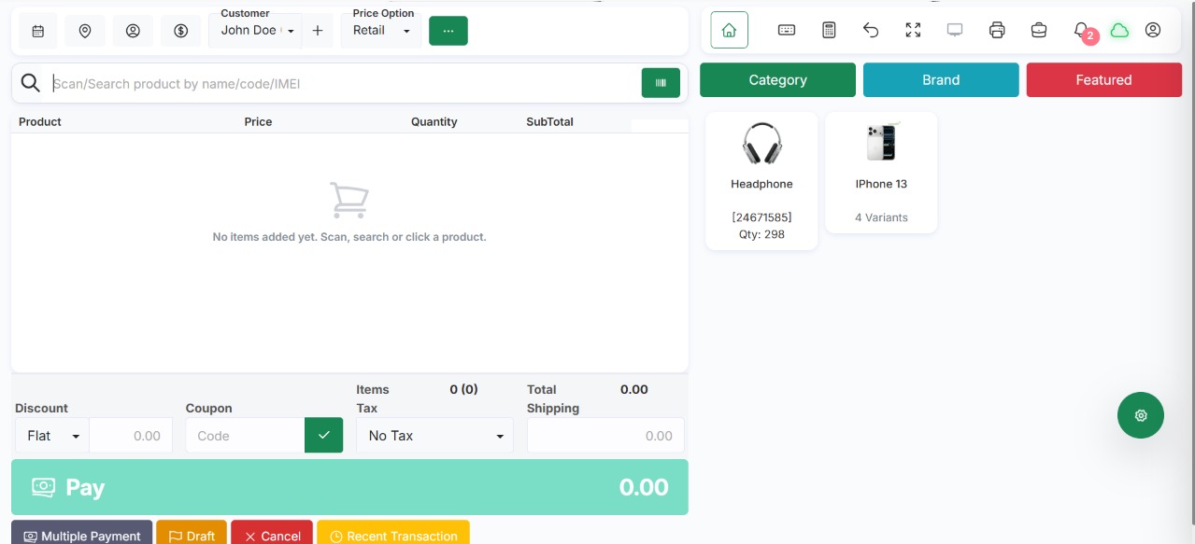Viewport: 1195px width, 544px height.
Task: Click the return/undo arrow icon
Action: click(871, 30)
